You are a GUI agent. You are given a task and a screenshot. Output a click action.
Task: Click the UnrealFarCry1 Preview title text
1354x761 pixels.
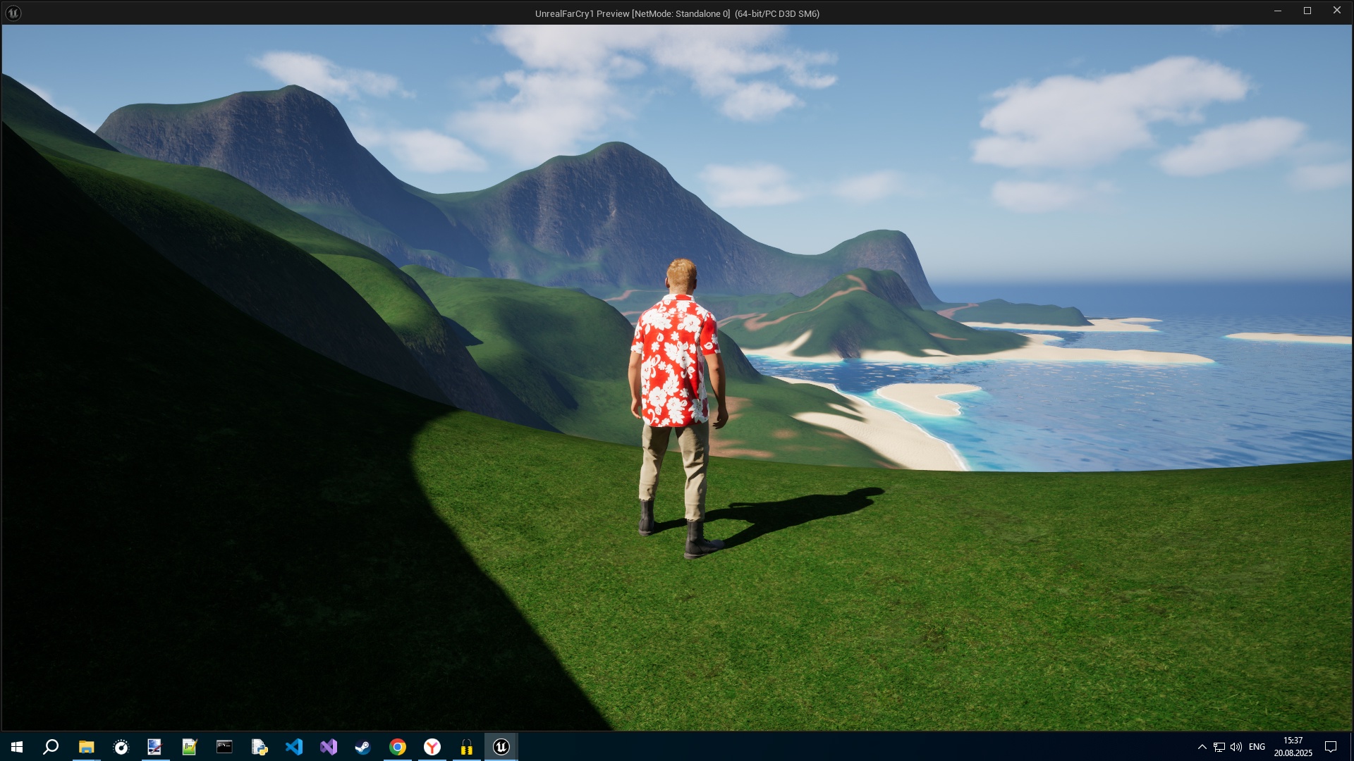[x=677, y=13]
